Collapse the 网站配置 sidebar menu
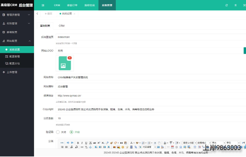 17,41
